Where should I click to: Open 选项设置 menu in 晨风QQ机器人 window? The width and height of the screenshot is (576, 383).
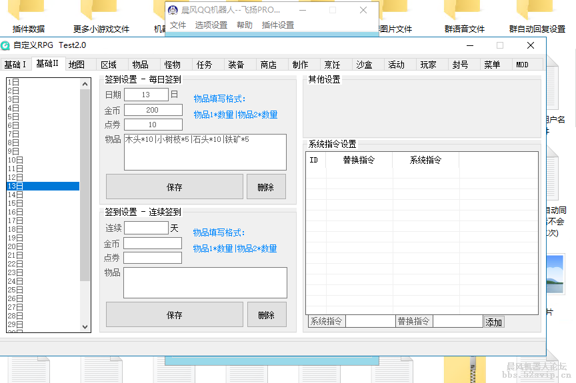tap(211, 25)
